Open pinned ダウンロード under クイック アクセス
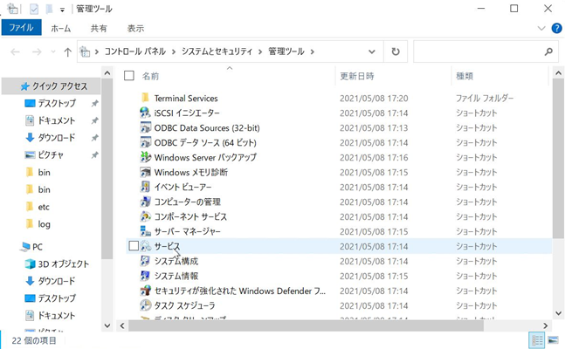 pos(57,138)
